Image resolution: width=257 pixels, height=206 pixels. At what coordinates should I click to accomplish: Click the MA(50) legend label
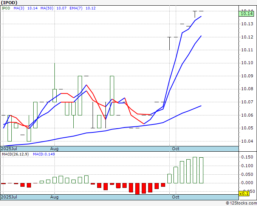click(47, 8)
